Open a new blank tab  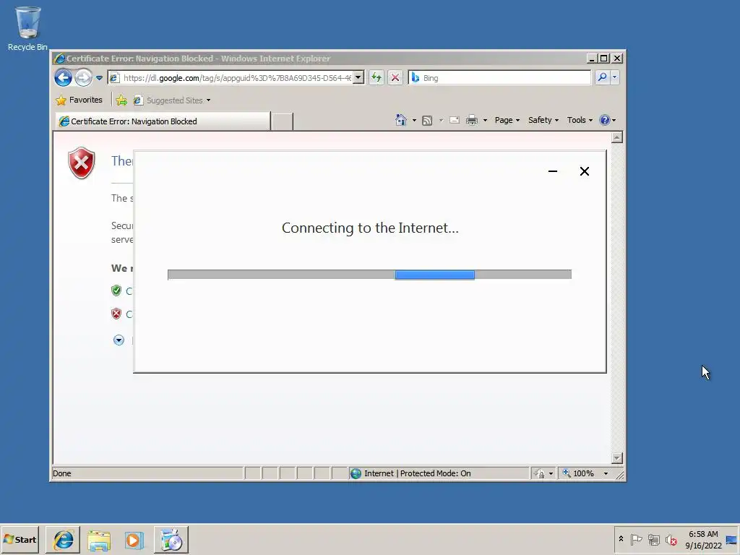pos(283,121)
